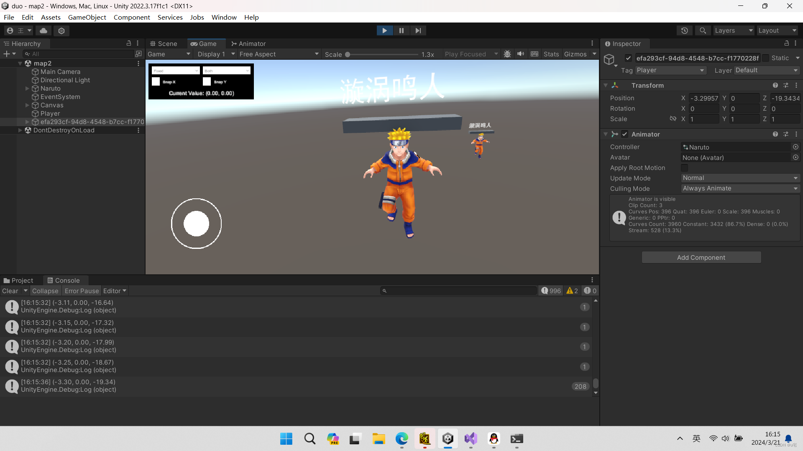Viewport: 803px width, 451px height.
Task: Open the Stats overlay in Game view
Action: (x=551, y=54)
